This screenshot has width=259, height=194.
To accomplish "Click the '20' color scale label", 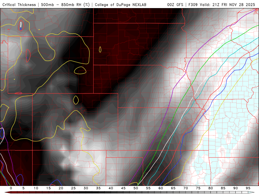I will 61,188.
